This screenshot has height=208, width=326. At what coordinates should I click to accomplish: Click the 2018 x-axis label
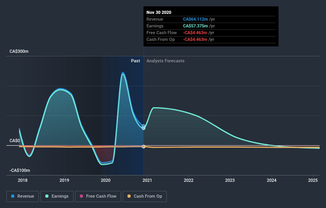(23, 180)
